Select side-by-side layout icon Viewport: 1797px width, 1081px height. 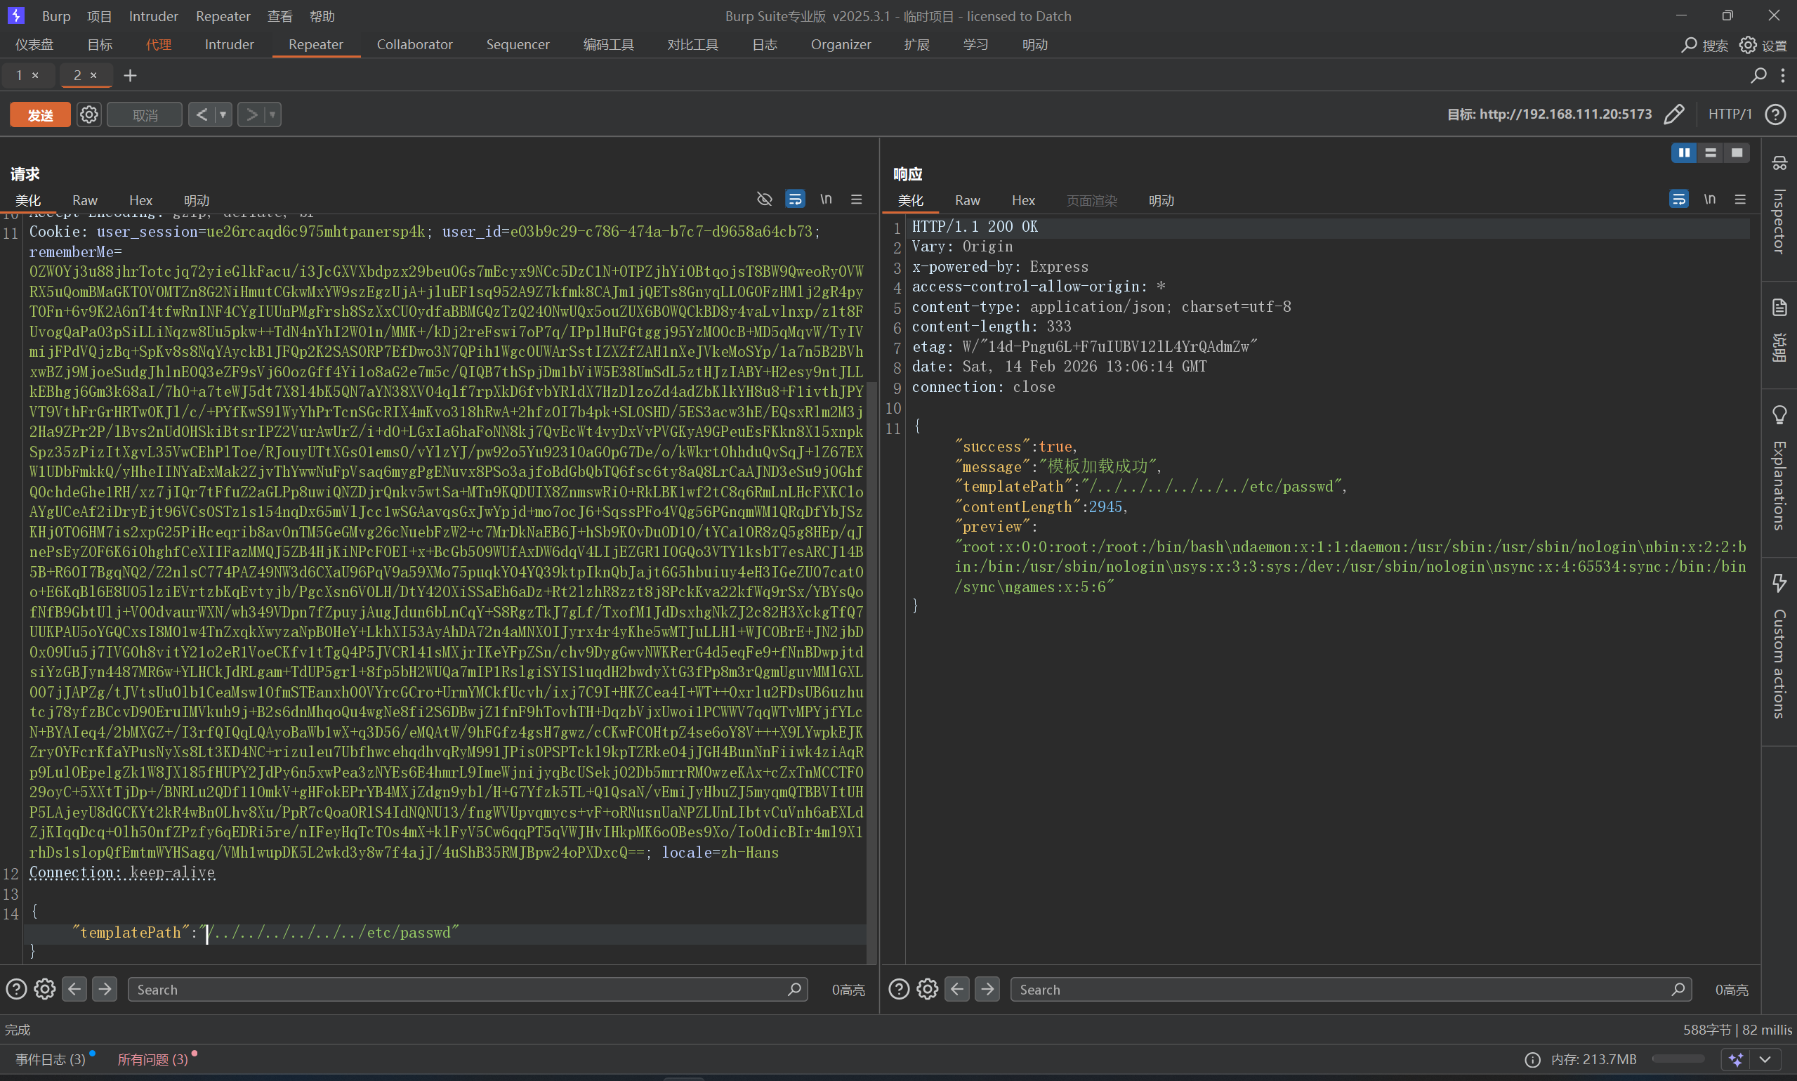[x=1683, y=152]
